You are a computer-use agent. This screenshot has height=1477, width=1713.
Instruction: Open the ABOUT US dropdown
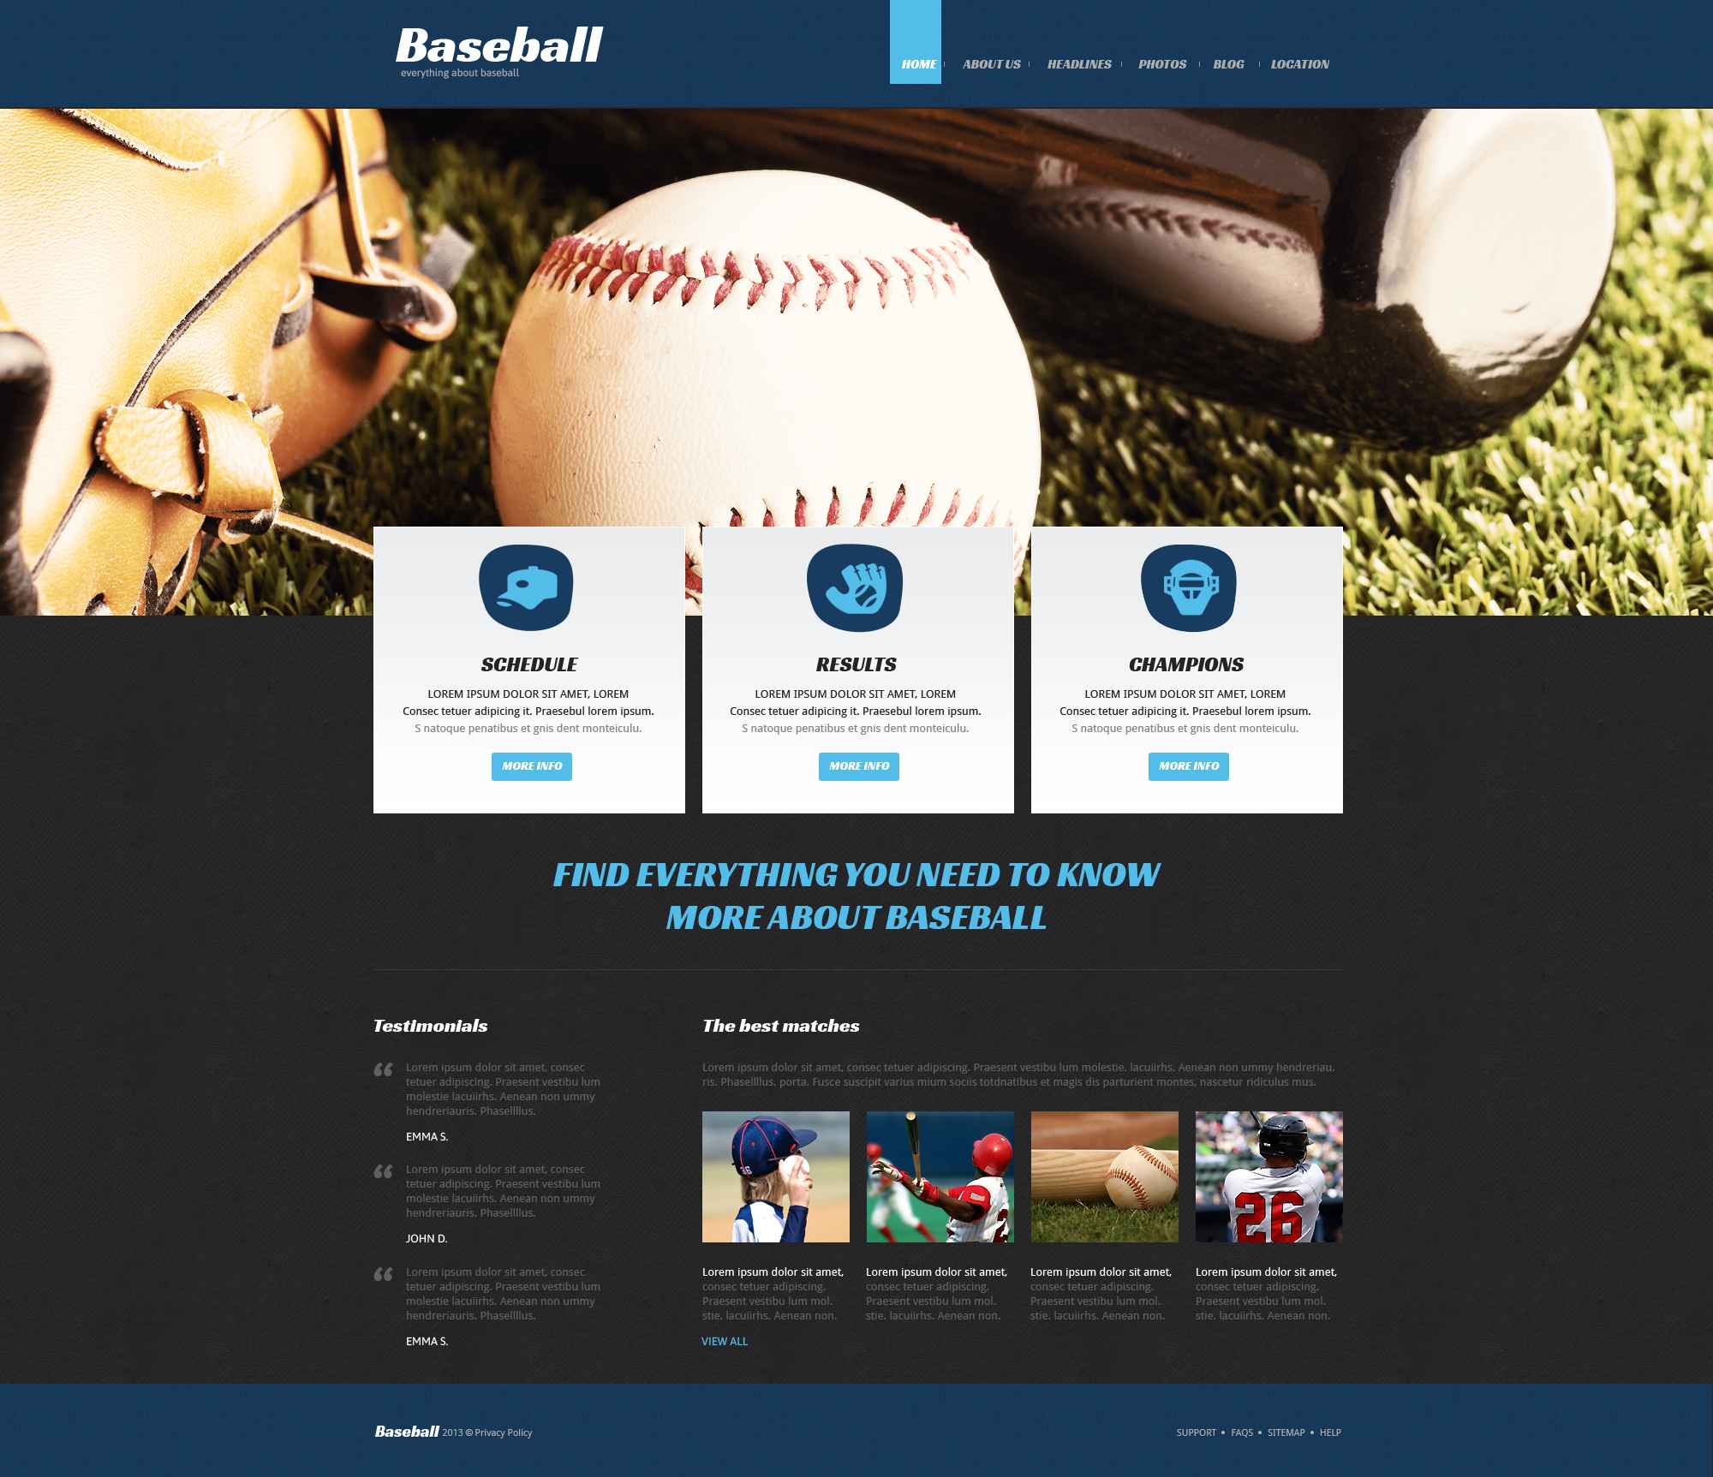(990, 64)
